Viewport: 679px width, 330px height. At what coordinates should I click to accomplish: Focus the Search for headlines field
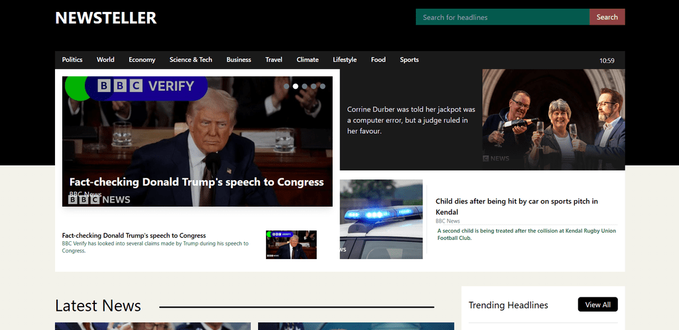[x=503, y=17]
